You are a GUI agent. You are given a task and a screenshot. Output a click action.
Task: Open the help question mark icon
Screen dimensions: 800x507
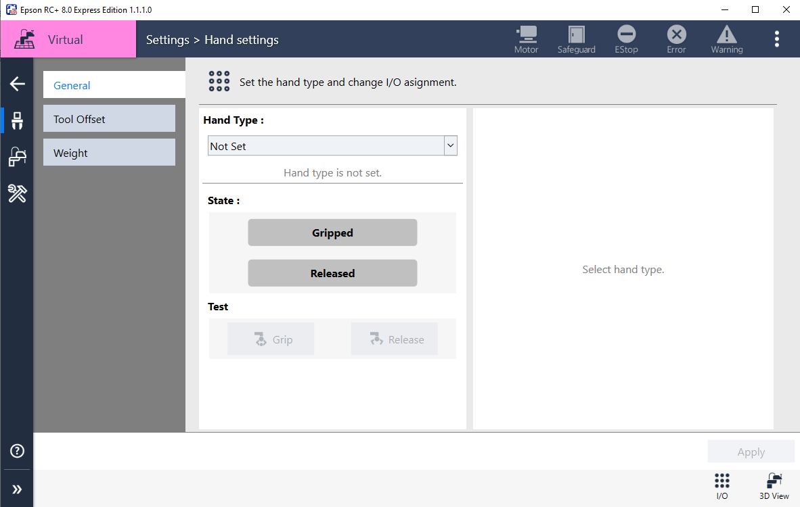click(x=18, y=451)
